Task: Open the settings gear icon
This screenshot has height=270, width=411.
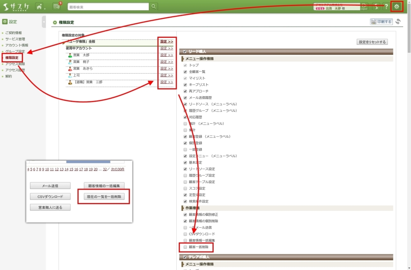Action: 396,7
